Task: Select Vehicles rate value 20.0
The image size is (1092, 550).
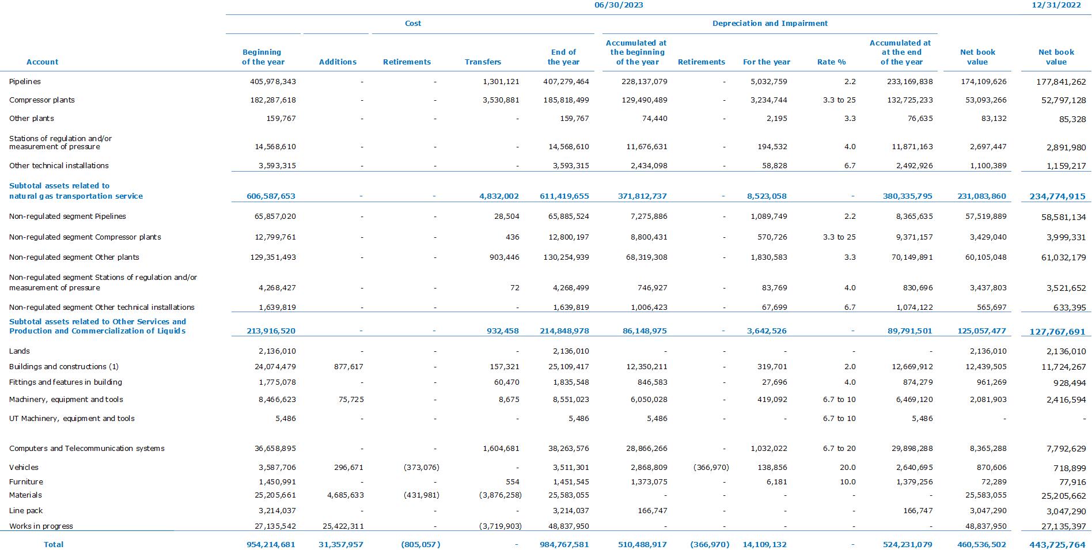Action: point(848,468)
